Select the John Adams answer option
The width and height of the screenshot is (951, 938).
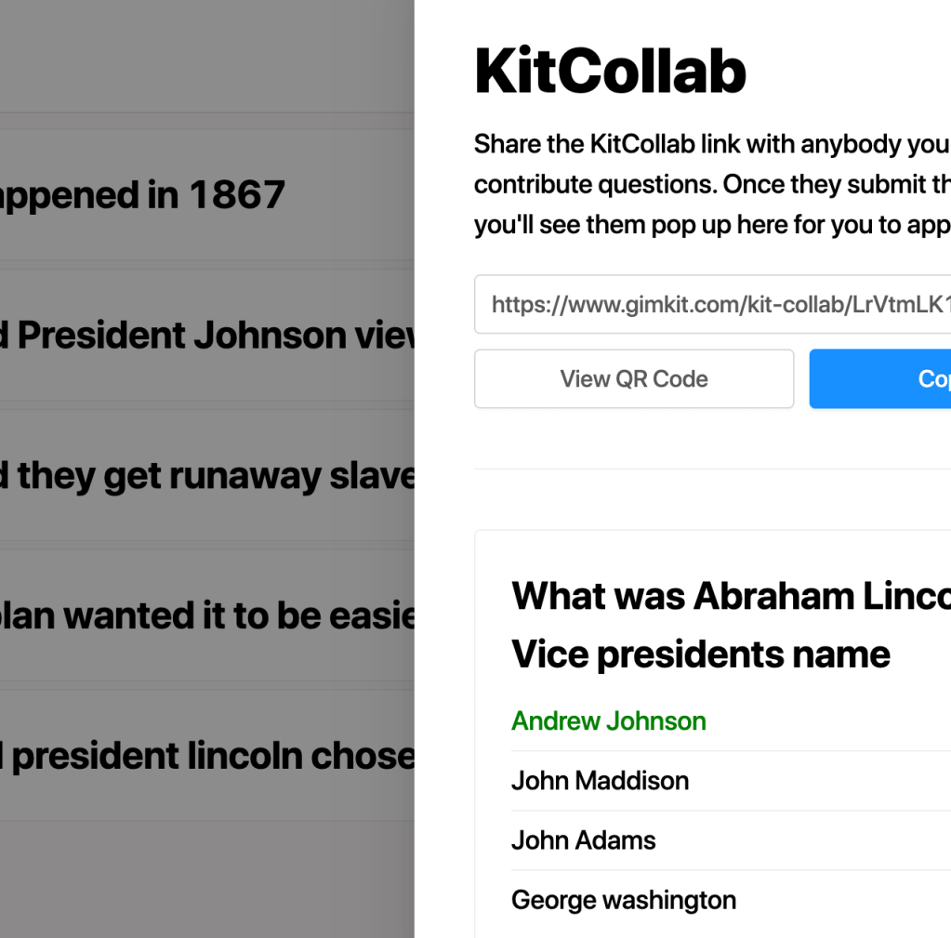click(x=583, y=840)
